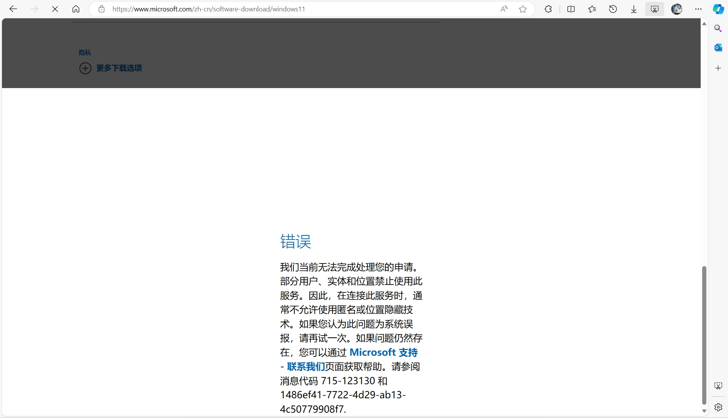Click the scrollbar up arrow
The height and width of the screenshot is (418, 728).
(x=704, y=24)
